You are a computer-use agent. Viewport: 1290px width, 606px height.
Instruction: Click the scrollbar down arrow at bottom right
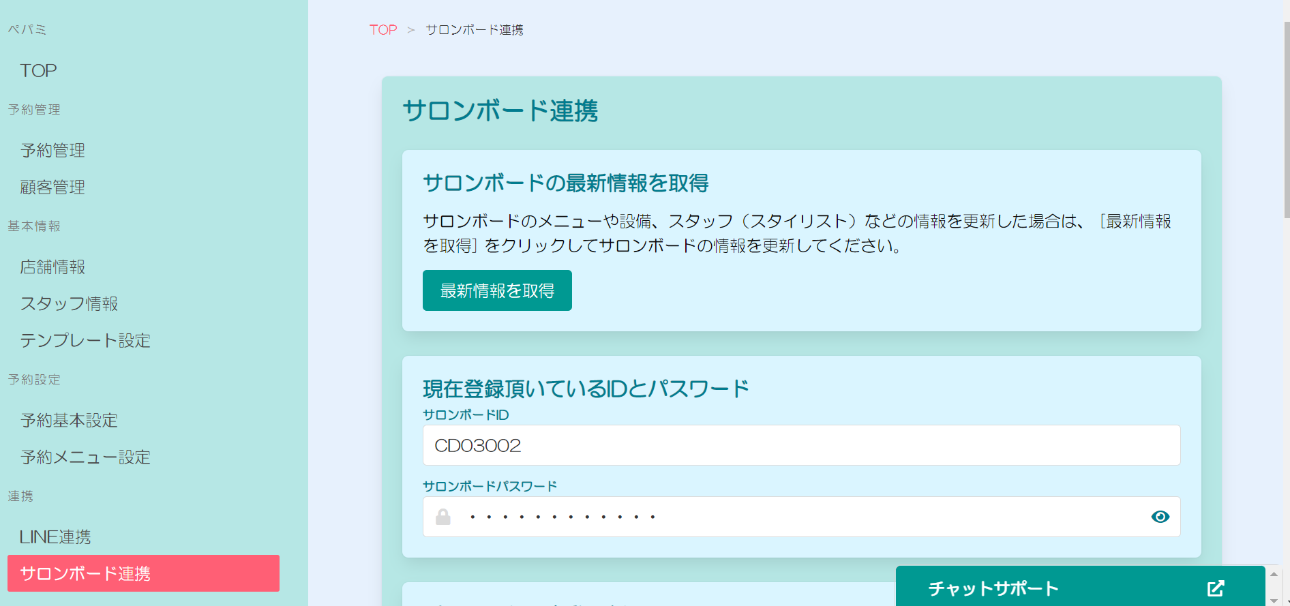(x=1274, y=600)
